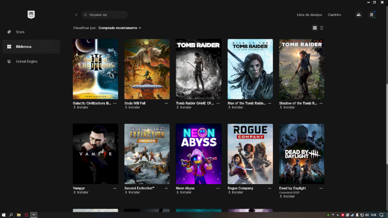
Task: Open options menu for Gods Will Fall
Action: pyautogui.click(x=166, y=103)
